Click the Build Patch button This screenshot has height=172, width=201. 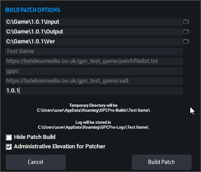click(162, 162)
